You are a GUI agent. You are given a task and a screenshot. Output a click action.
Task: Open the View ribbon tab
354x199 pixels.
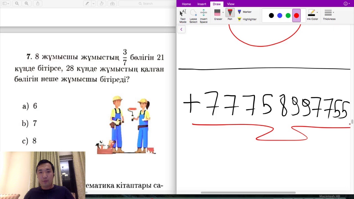231,4
